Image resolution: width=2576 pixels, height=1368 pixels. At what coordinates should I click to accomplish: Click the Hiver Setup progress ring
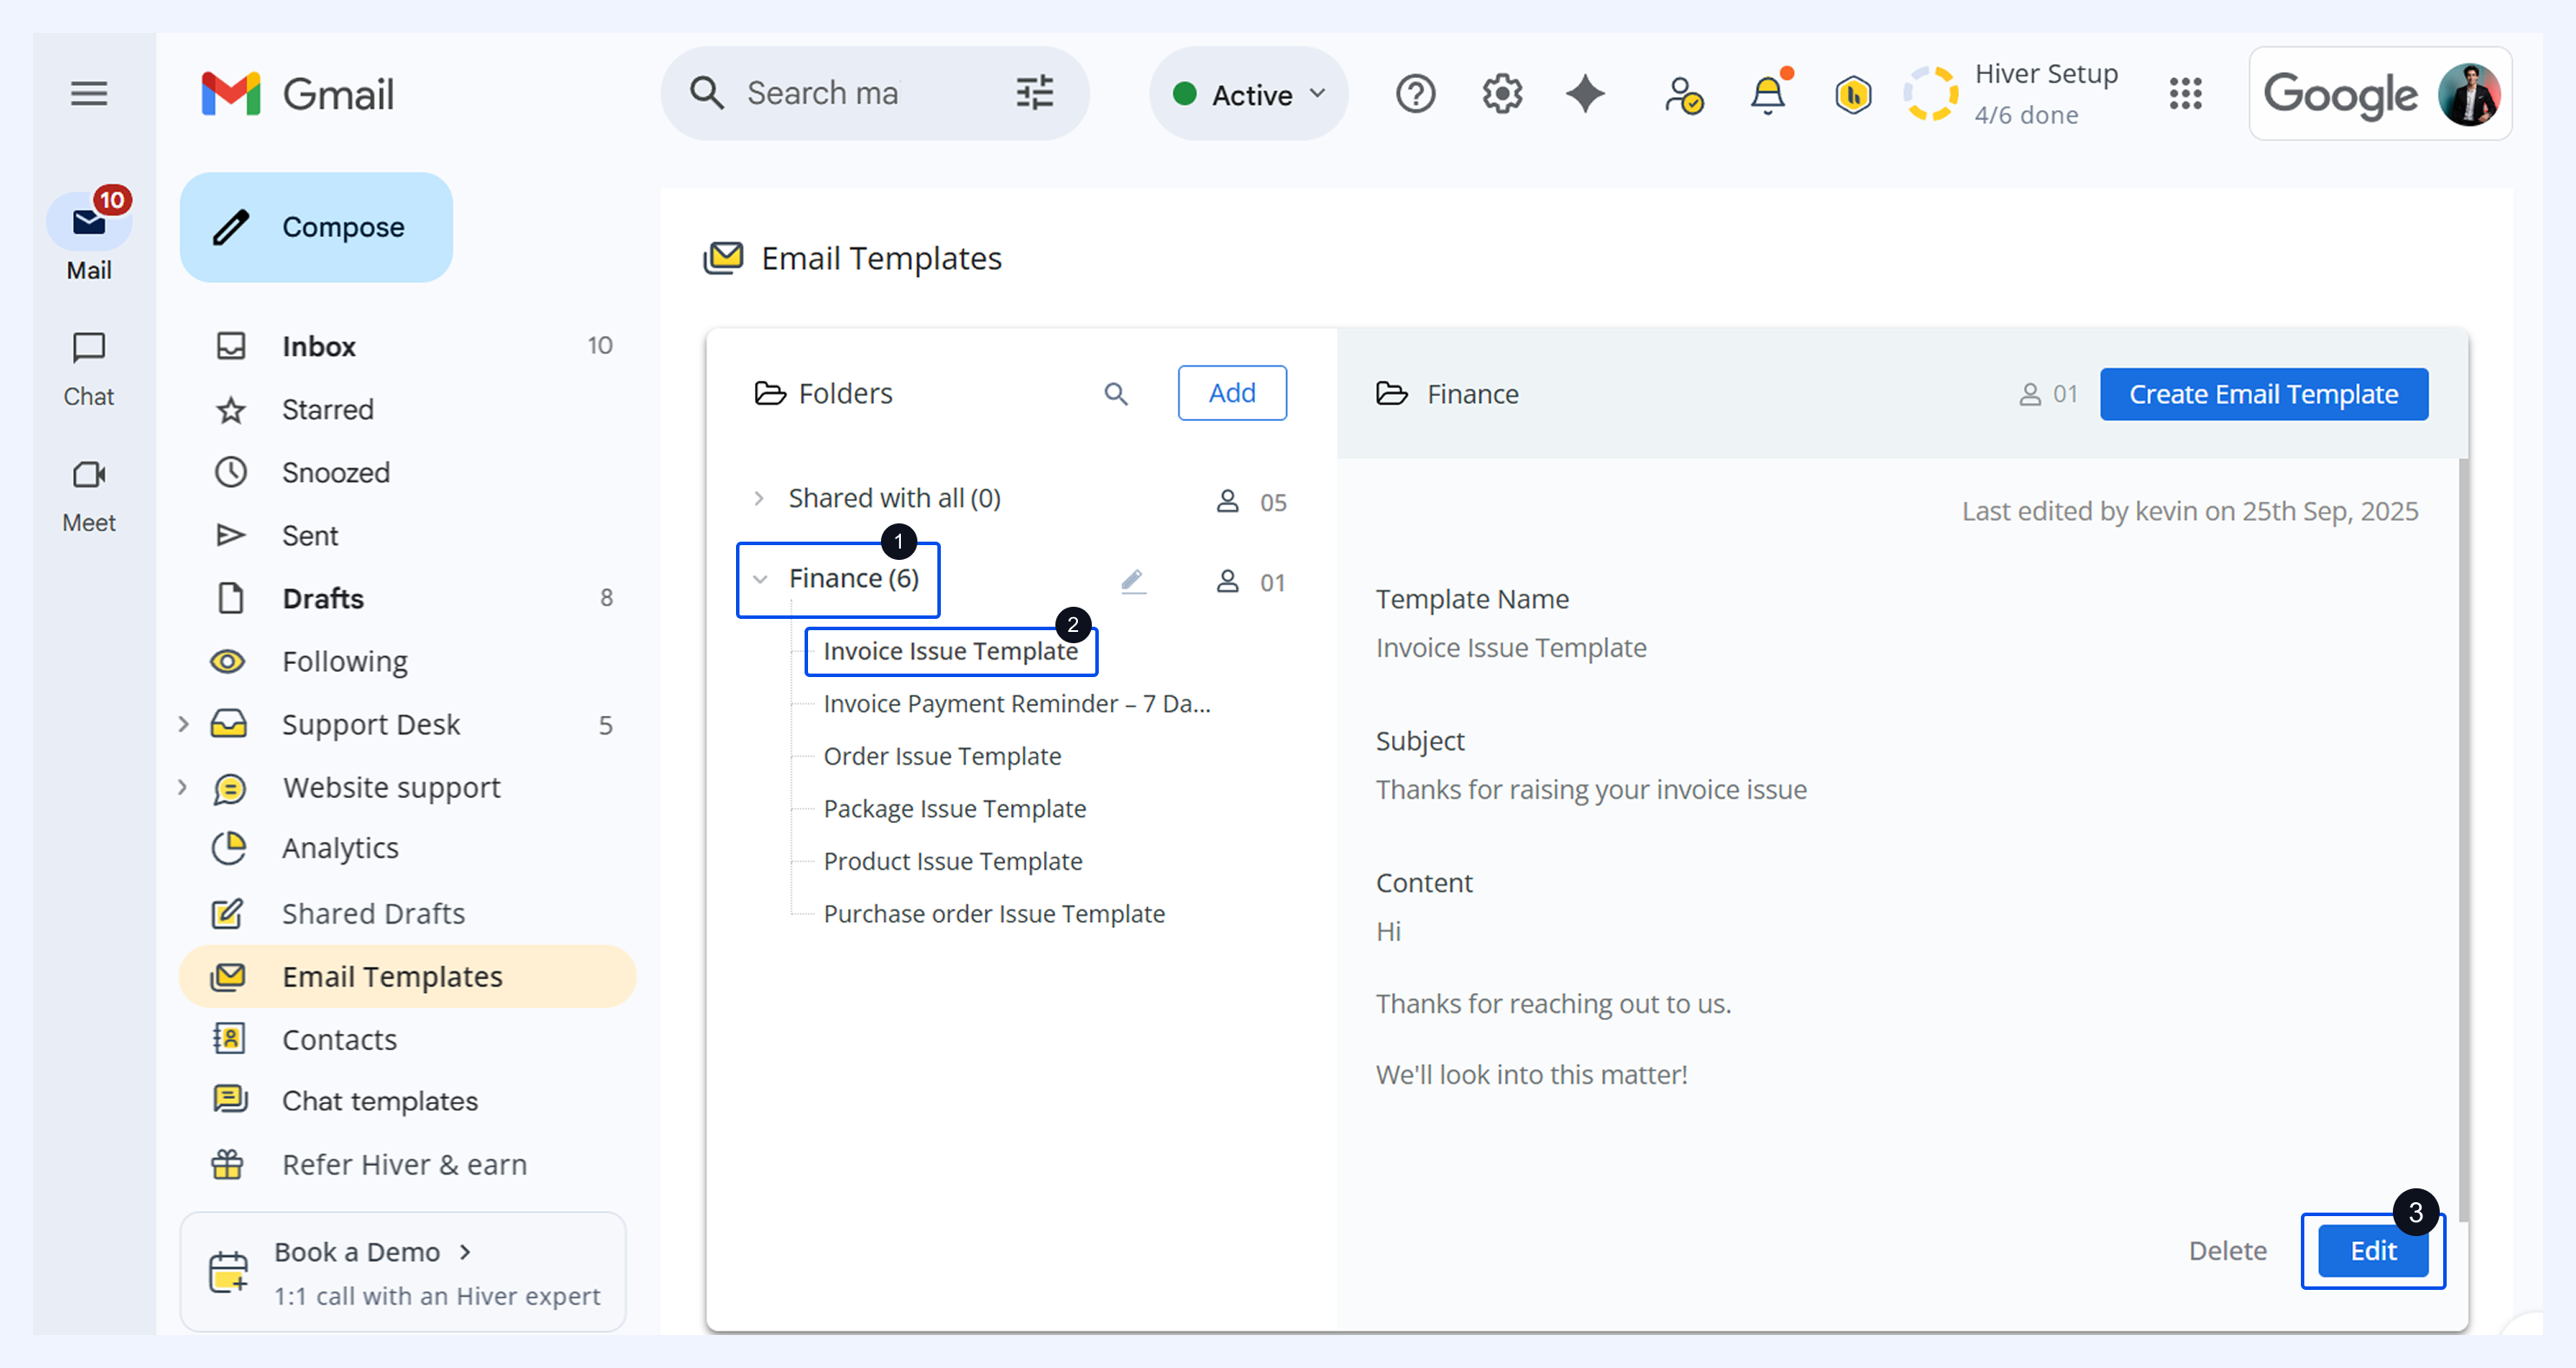[1930, 94]
